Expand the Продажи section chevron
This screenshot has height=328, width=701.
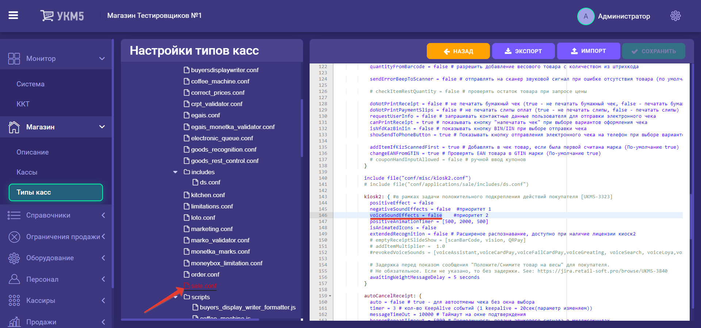103,322
